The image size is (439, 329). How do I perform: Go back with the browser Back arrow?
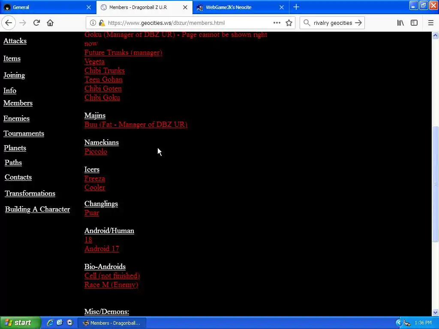pos(9,23)
